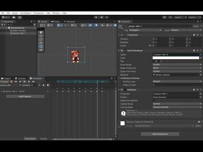Open the Component menu

(38, 13)
